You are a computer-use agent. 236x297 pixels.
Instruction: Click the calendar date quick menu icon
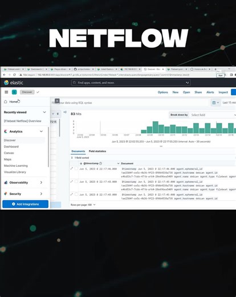pos(215,103)
